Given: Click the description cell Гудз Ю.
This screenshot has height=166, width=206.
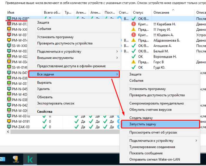Looking at the screenshot, I should click(x=159, y=68).
